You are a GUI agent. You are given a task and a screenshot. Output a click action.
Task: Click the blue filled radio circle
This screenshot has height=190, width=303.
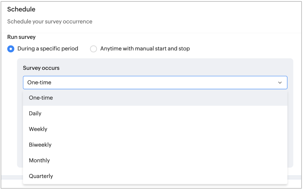click(11, 49)
